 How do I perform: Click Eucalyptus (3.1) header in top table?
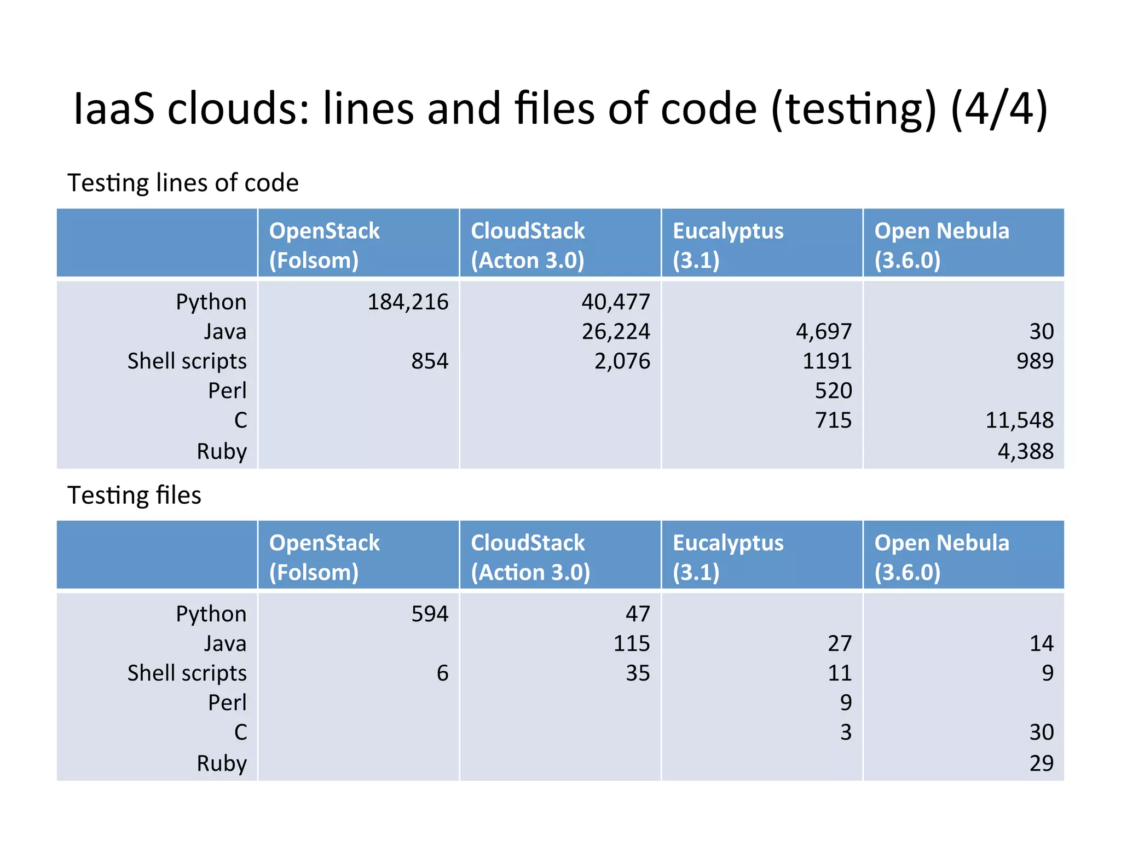click(728, 245)
